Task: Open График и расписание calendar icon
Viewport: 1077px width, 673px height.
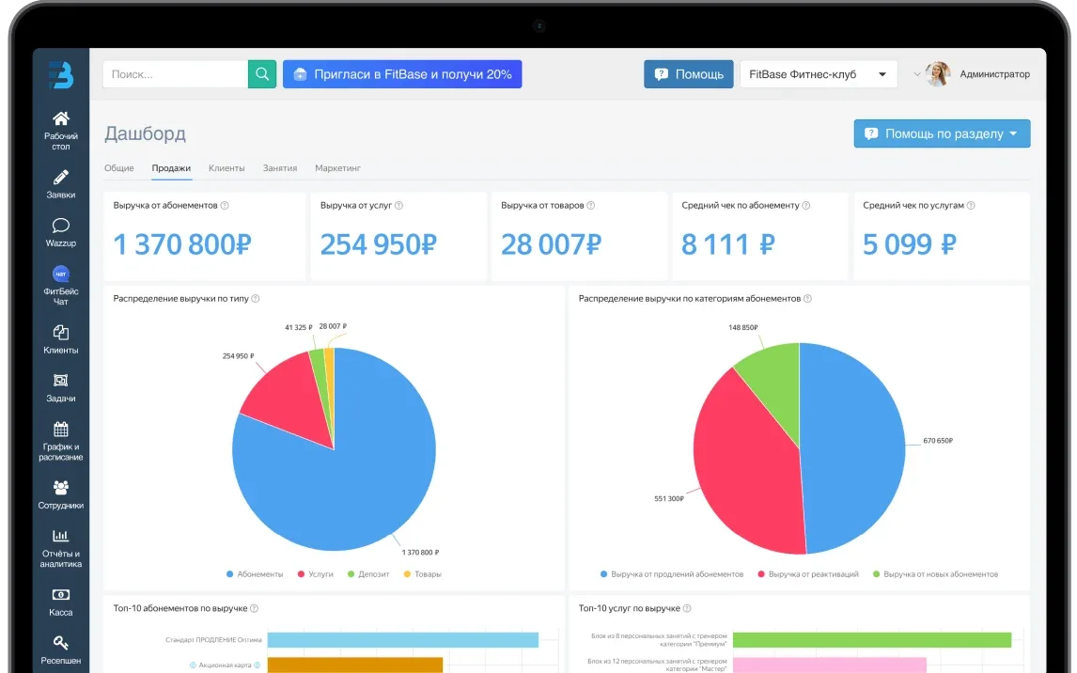Action: 60,430
